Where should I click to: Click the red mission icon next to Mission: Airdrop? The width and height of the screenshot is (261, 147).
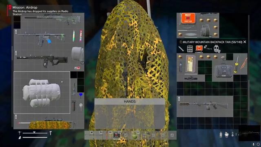tap(10, 7)
